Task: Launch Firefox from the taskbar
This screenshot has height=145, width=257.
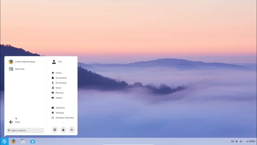Action: point(13,141)
